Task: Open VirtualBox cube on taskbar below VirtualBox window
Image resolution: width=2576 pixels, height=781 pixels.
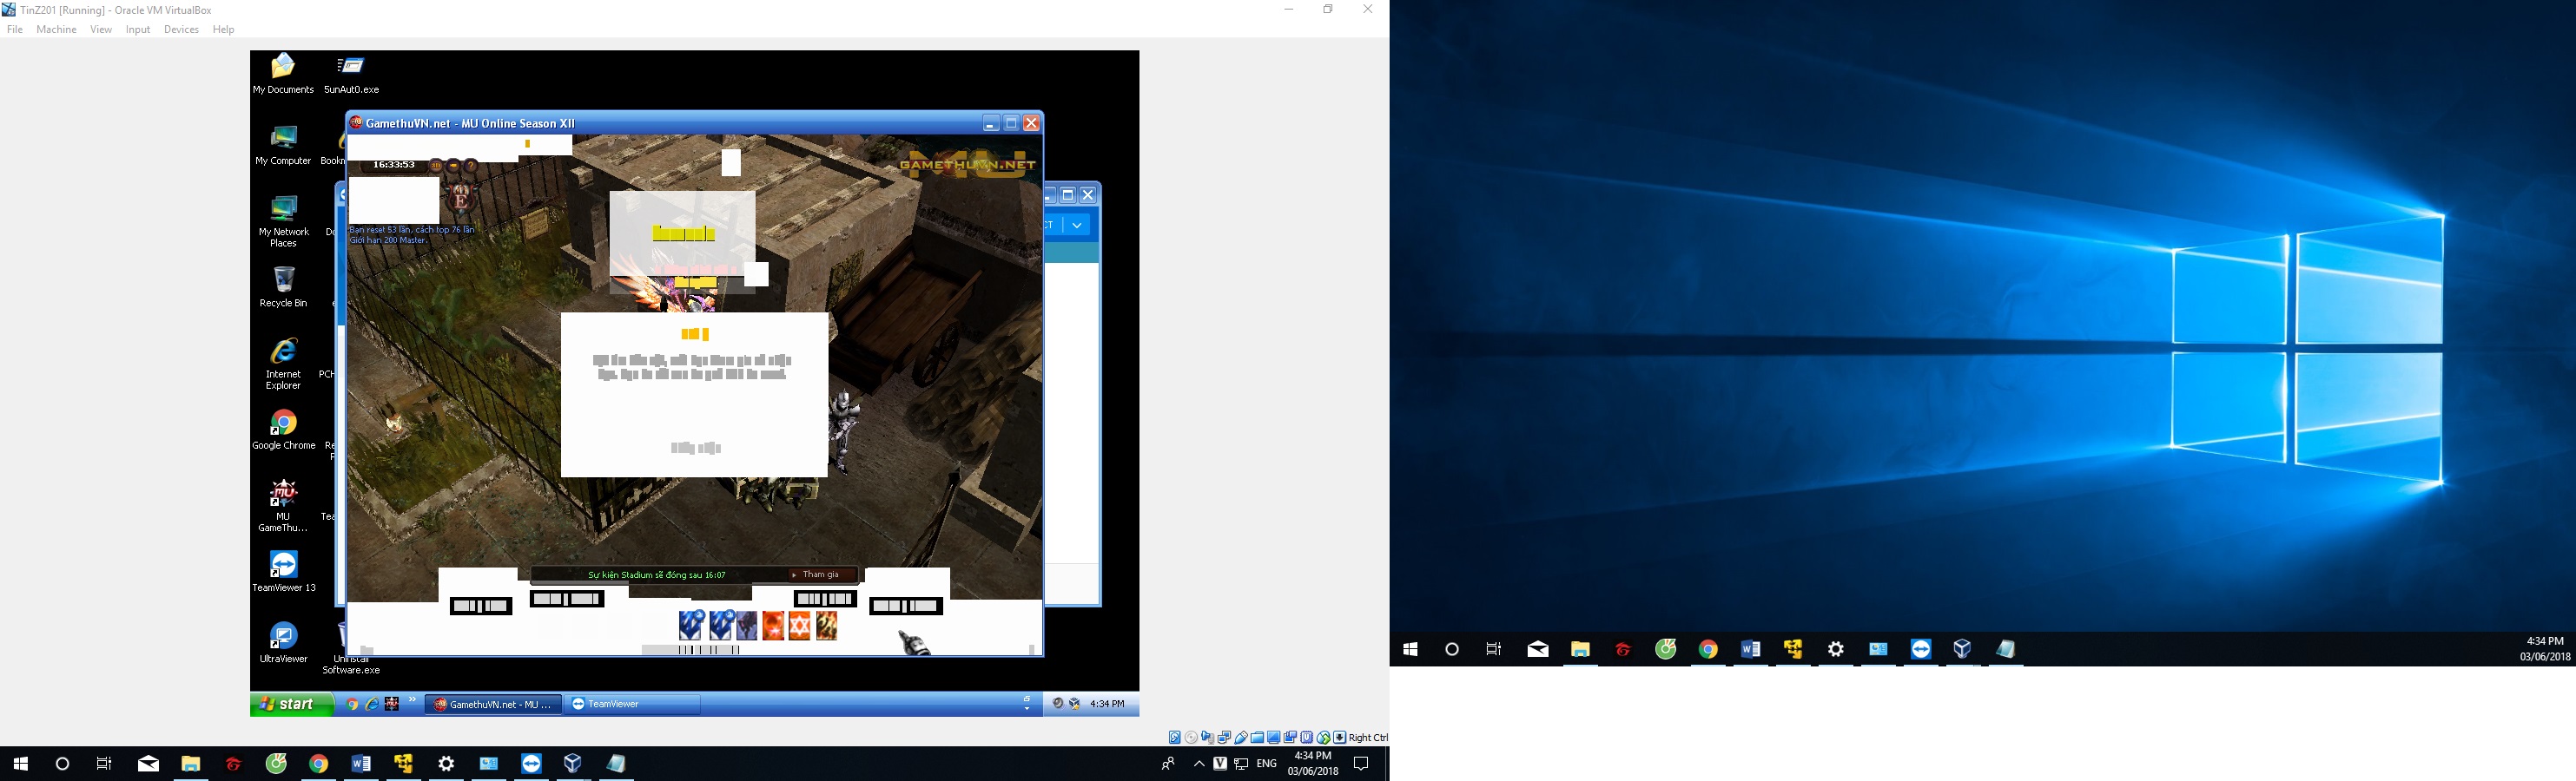Action: click(x=573, y=764)
